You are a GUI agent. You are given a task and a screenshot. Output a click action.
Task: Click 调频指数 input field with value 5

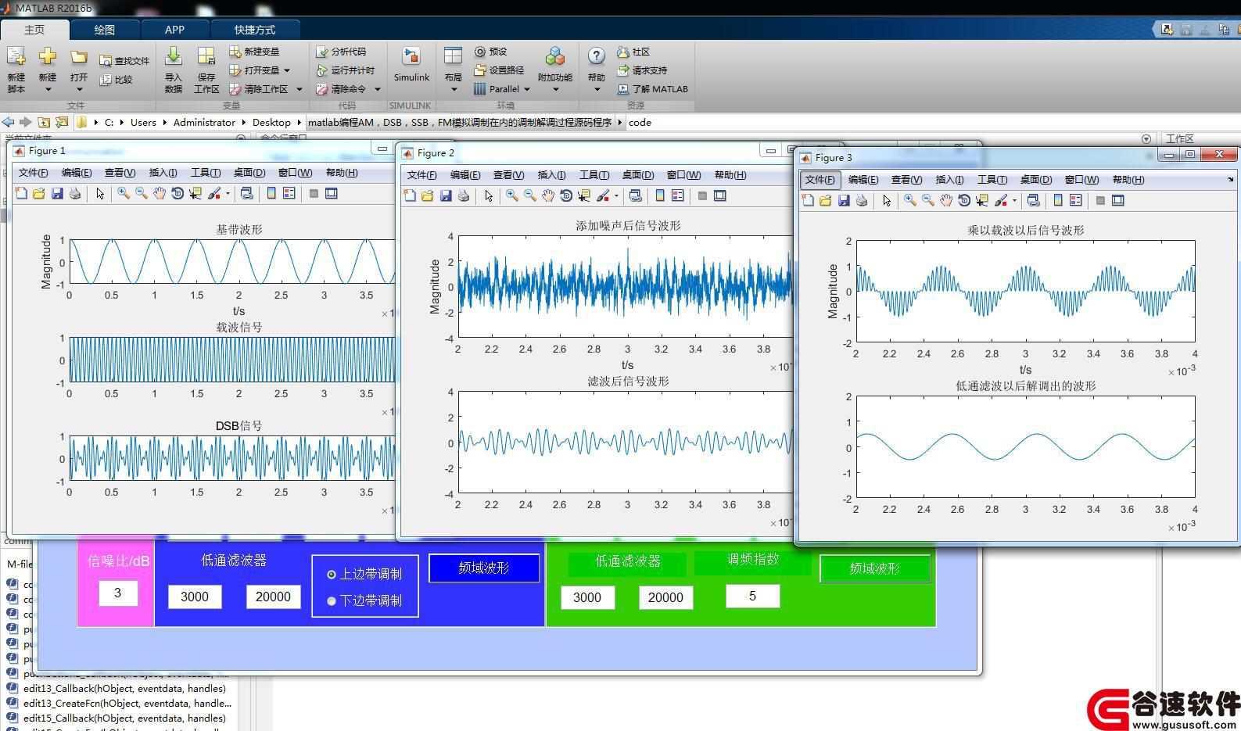coord(752,597)
